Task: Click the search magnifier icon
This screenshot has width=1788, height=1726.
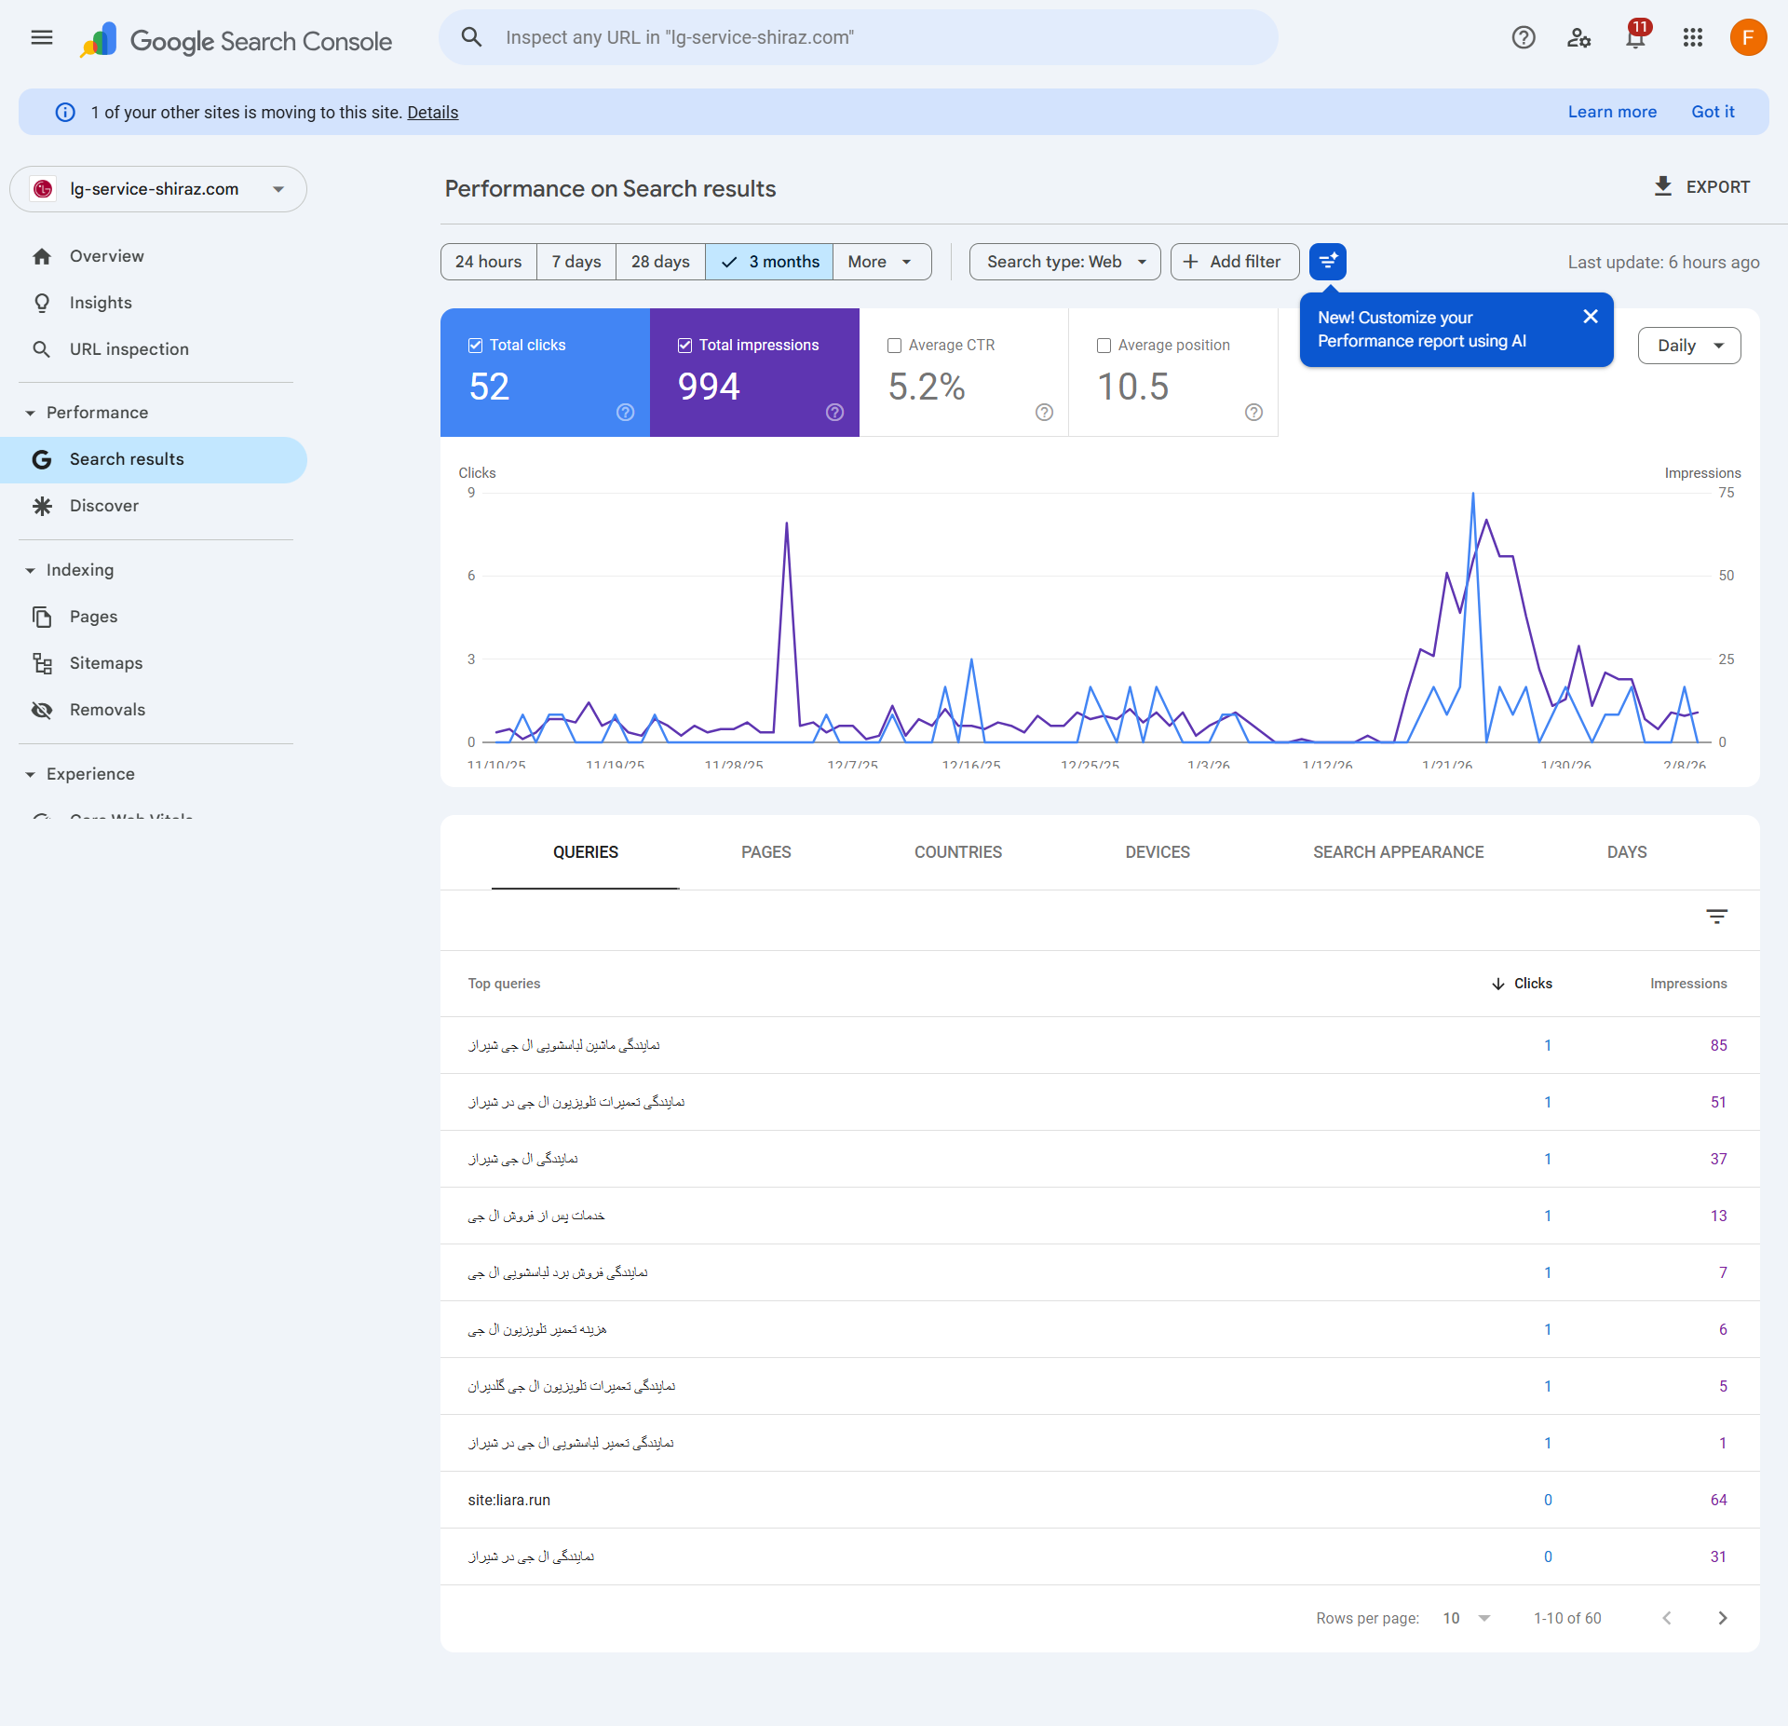Action: click(472, 37)
